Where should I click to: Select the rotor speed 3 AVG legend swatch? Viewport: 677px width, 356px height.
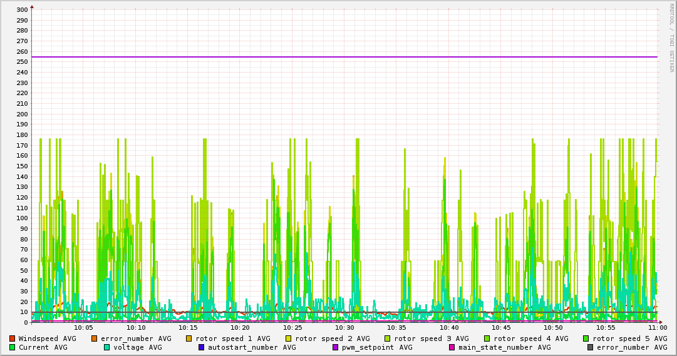point(388,338)
